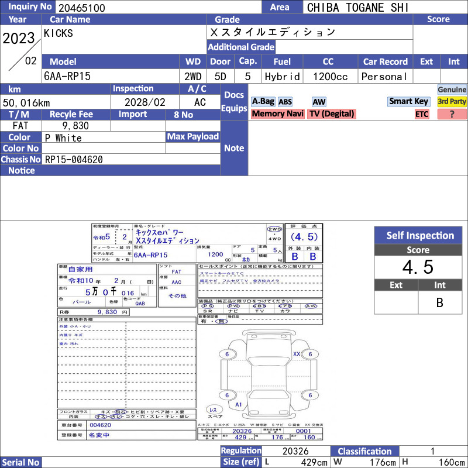Select the red question mark legend swatch
Image resolution: width=468 pixels, height=468 pixels.
452,114
